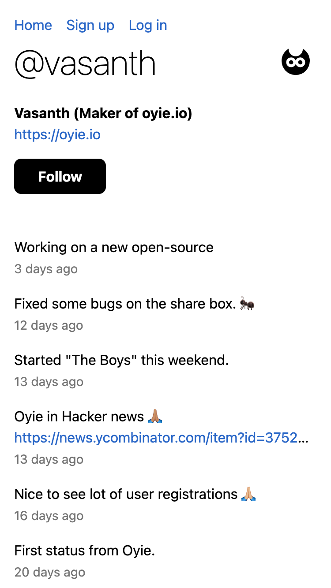
Task: Select the "First status from Oyie." post
Action: pos(85,551)
